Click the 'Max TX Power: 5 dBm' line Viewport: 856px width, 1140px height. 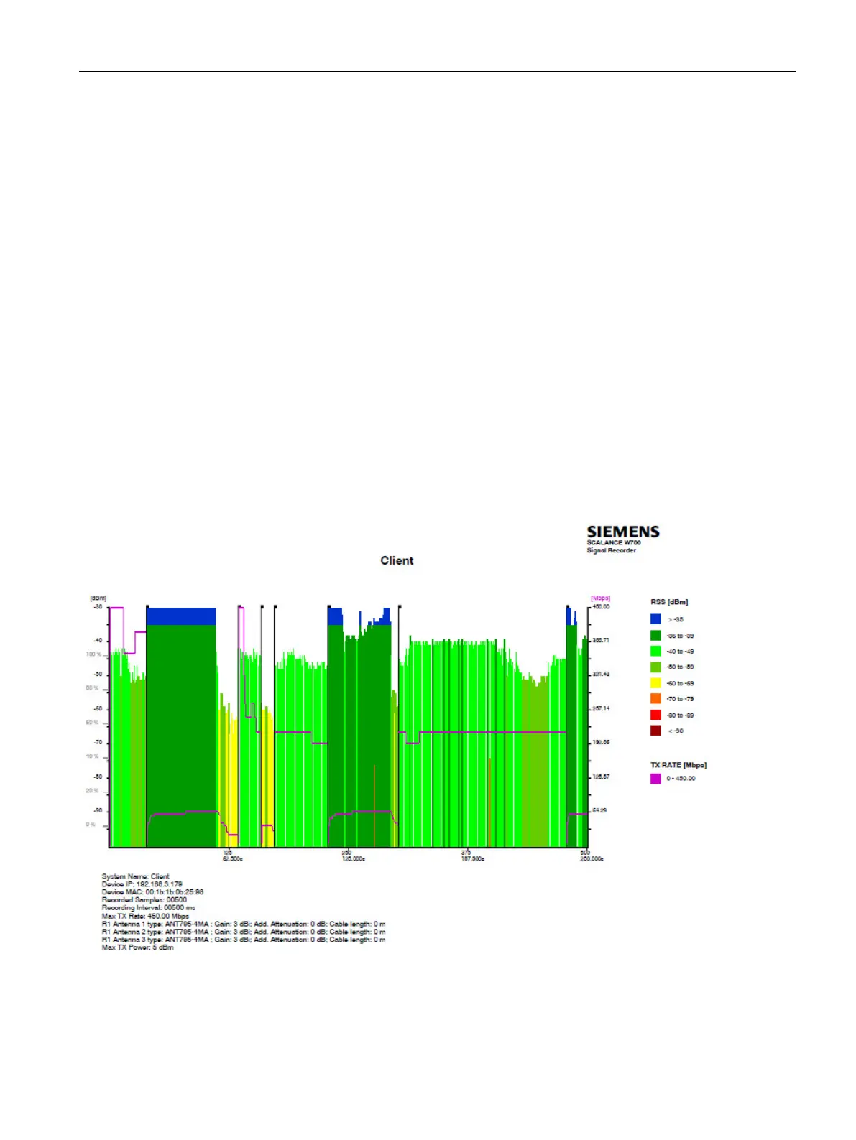[x=137, y=947]
